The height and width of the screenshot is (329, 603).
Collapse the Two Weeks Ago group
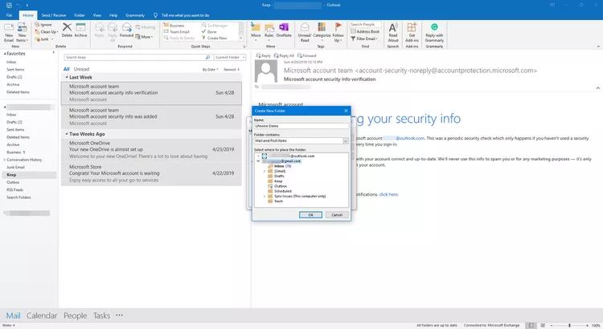(67, 134)
